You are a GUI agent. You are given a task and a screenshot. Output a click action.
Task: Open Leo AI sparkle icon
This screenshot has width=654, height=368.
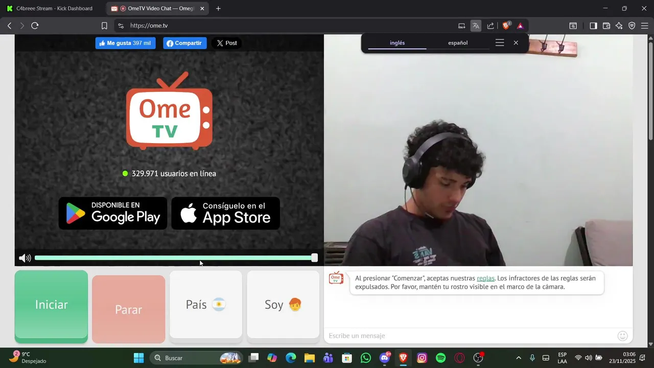coord(619,26)
